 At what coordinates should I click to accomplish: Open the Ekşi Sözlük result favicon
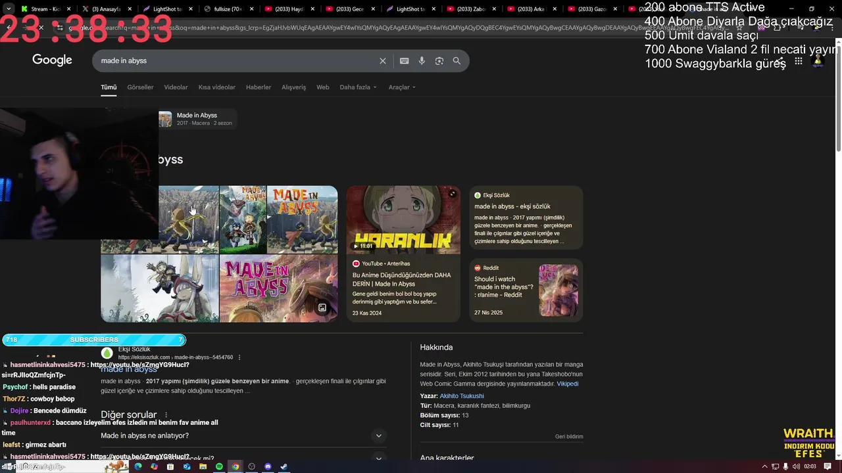[x=107, y=353]
